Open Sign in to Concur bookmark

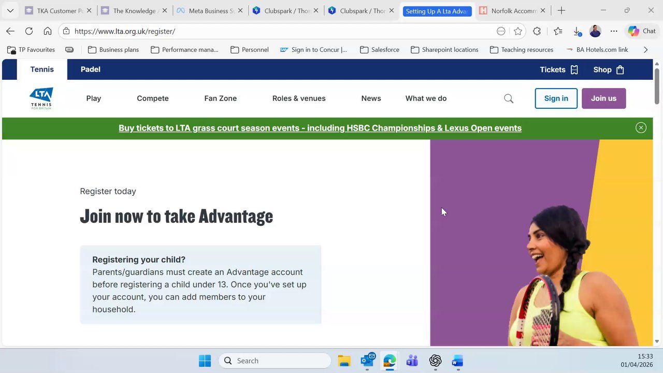(313, 50)
